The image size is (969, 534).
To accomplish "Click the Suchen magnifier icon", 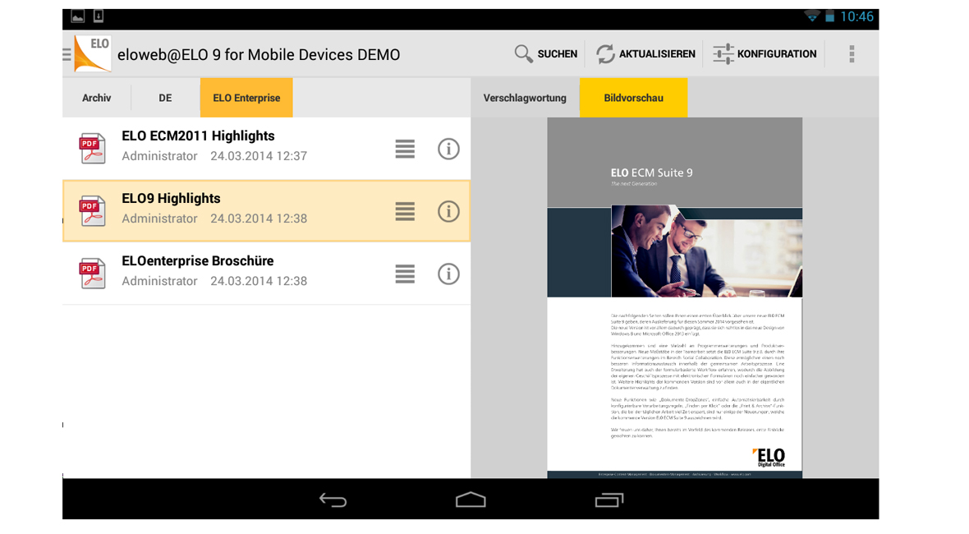I will (523, 54).
